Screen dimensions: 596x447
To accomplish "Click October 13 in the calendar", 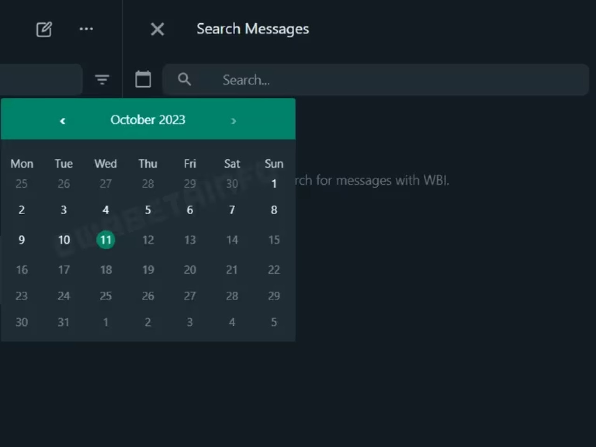I will [190, 240].
